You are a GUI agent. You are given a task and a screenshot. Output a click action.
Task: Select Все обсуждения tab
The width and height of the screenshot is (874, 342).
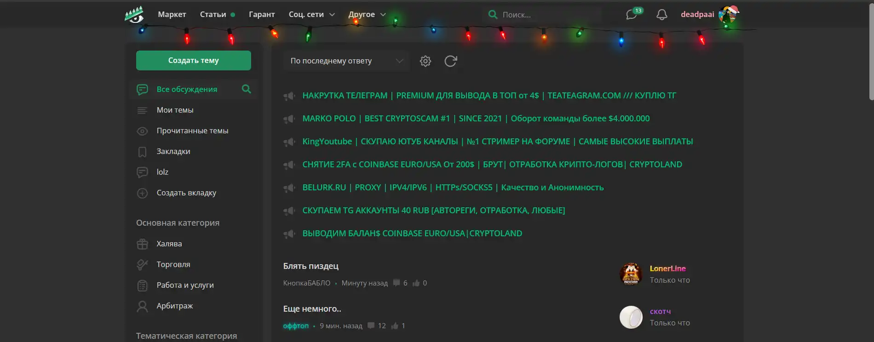[x=187, y=89]
